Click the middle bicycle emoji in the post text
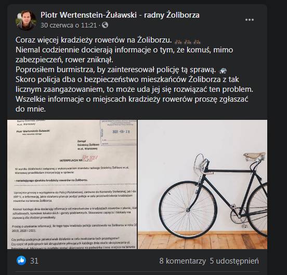Viewport: 287px width, 275px height. click(188, 42)
